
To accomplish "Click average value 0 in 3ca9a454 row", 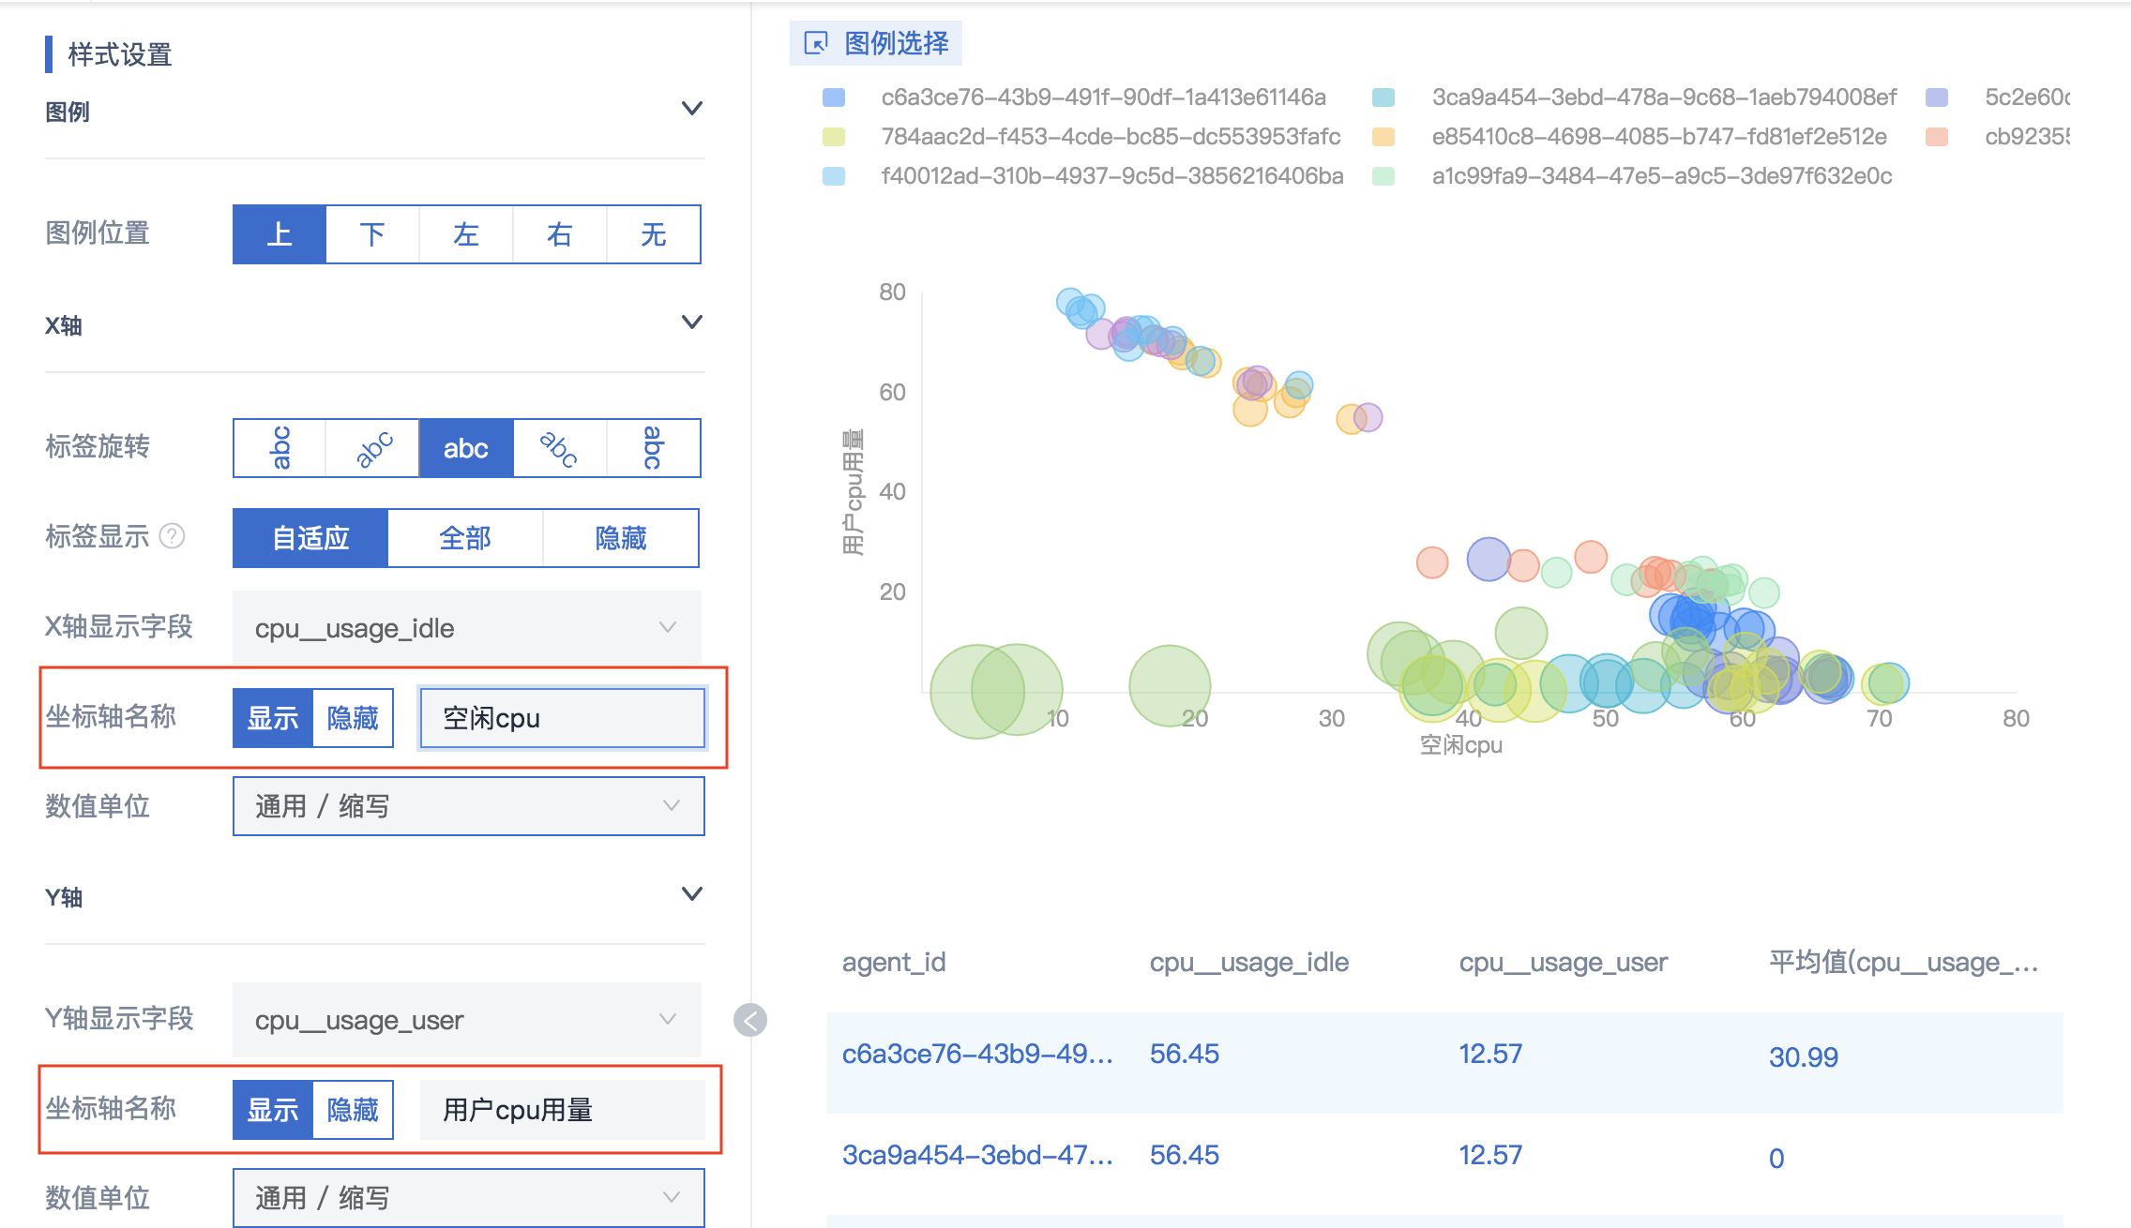I will 1776,1159.
